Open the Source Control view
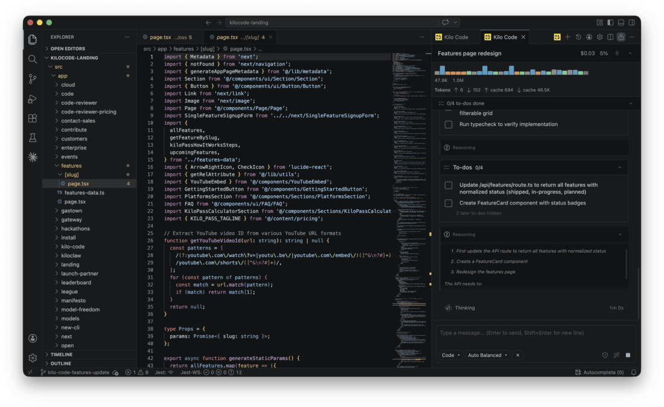The width and height of the screenshot is (664, 407). (32, 79)
